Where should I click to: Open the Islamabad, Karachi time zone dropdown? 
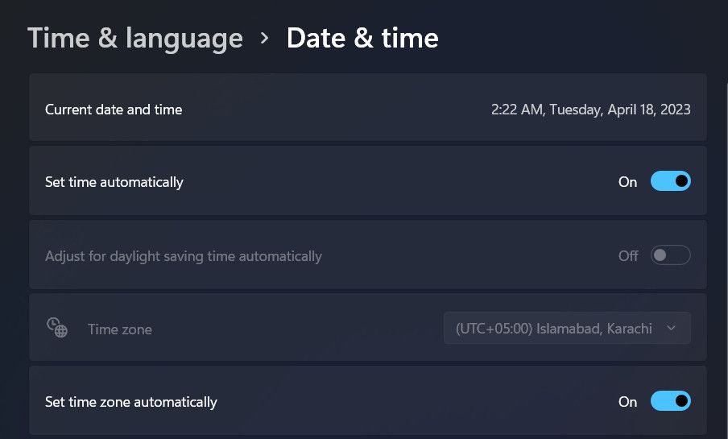566,329
